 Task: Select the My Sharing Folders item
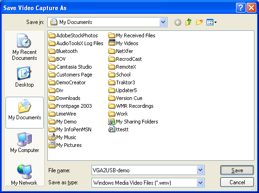pos(133,122)
